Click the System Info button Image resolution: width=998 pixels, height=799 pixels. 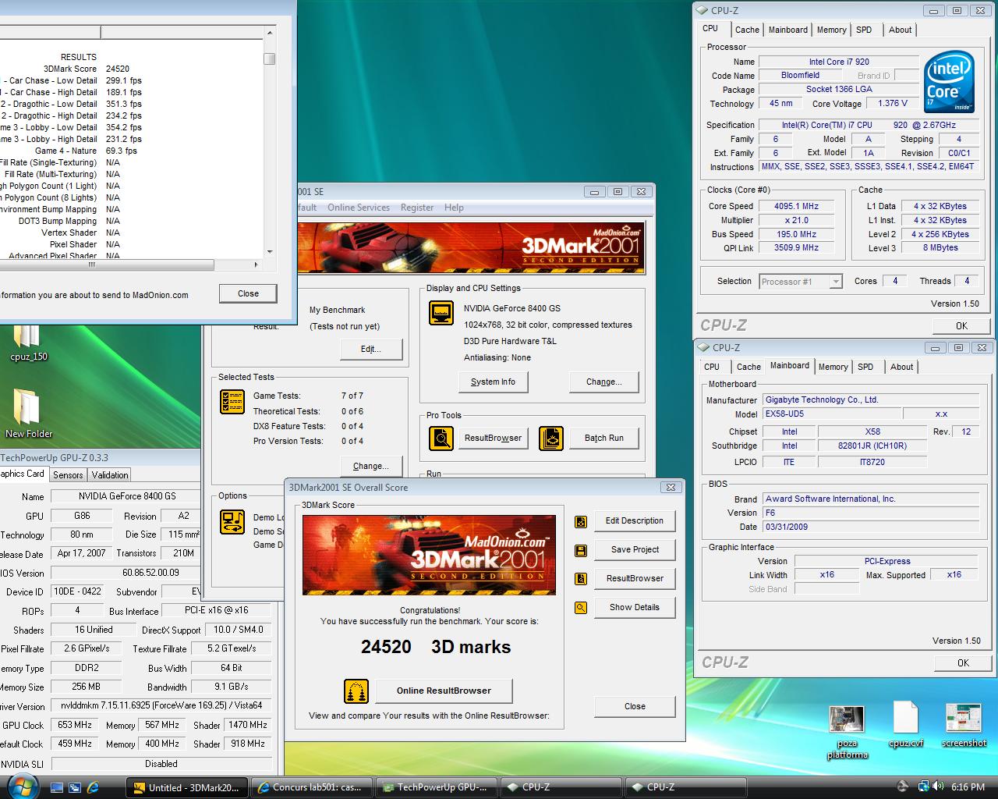coord(493,382)
